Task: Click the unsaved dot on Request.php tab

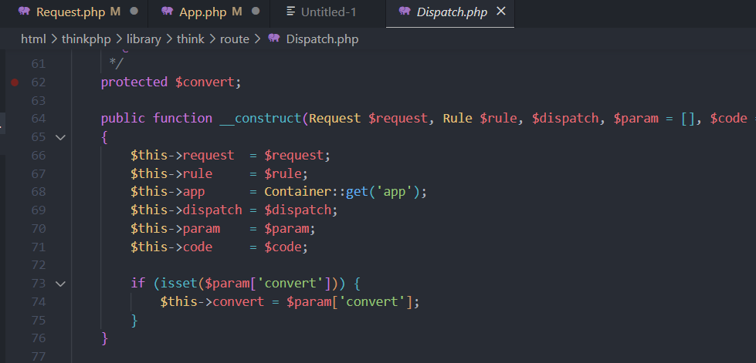Action: point(134,12)
